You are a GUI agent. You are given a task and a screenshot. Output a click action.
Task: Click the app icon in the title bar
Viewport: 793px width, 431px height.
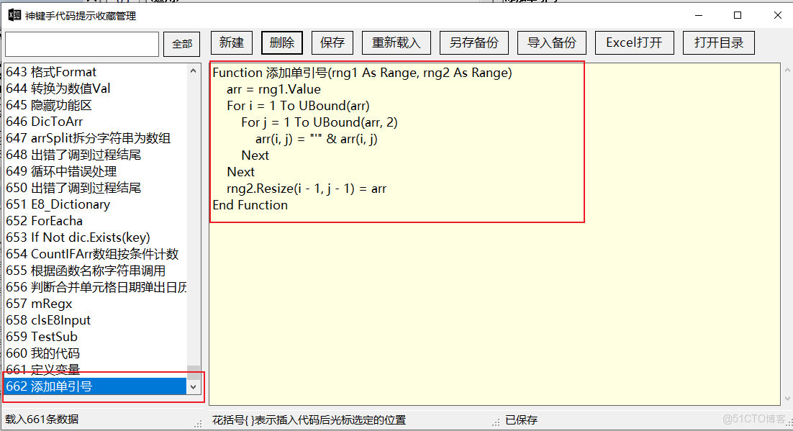[x=14, y=14]
